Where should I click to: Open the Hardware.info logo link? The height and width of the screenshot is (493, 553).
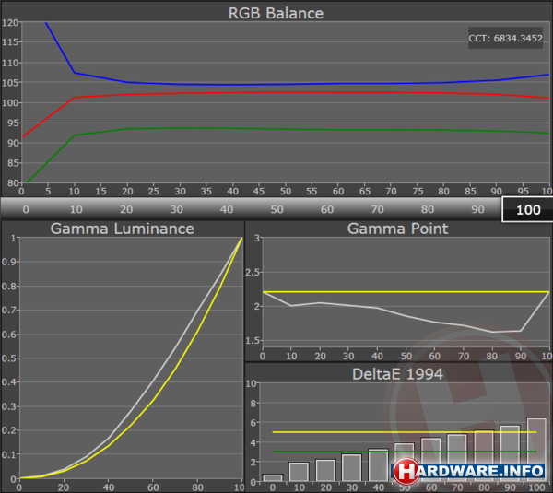[x=470, y=471]
